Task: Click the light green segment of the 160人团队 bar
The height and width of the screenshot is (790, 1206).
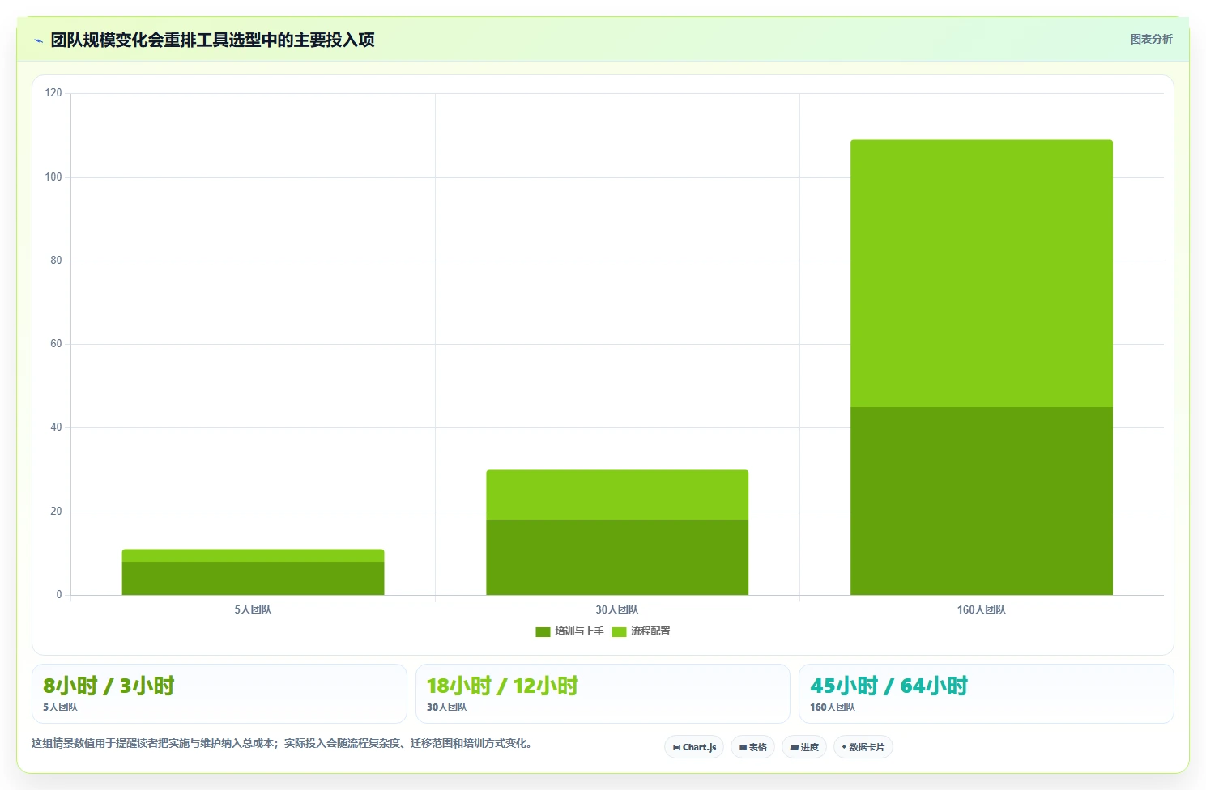Action: [x=982, y=274]
